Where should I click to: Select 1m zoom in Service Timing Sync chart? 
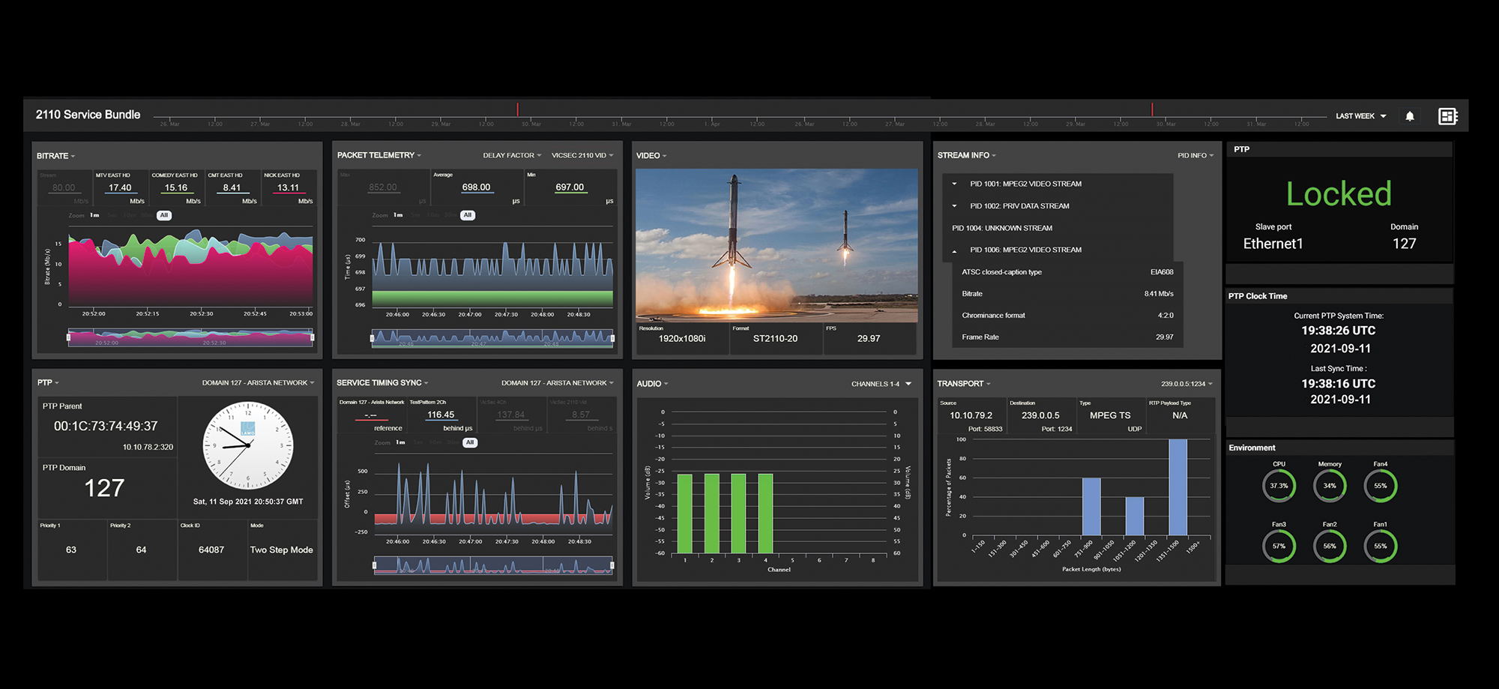pyautogui.click(x=400, y=442)
